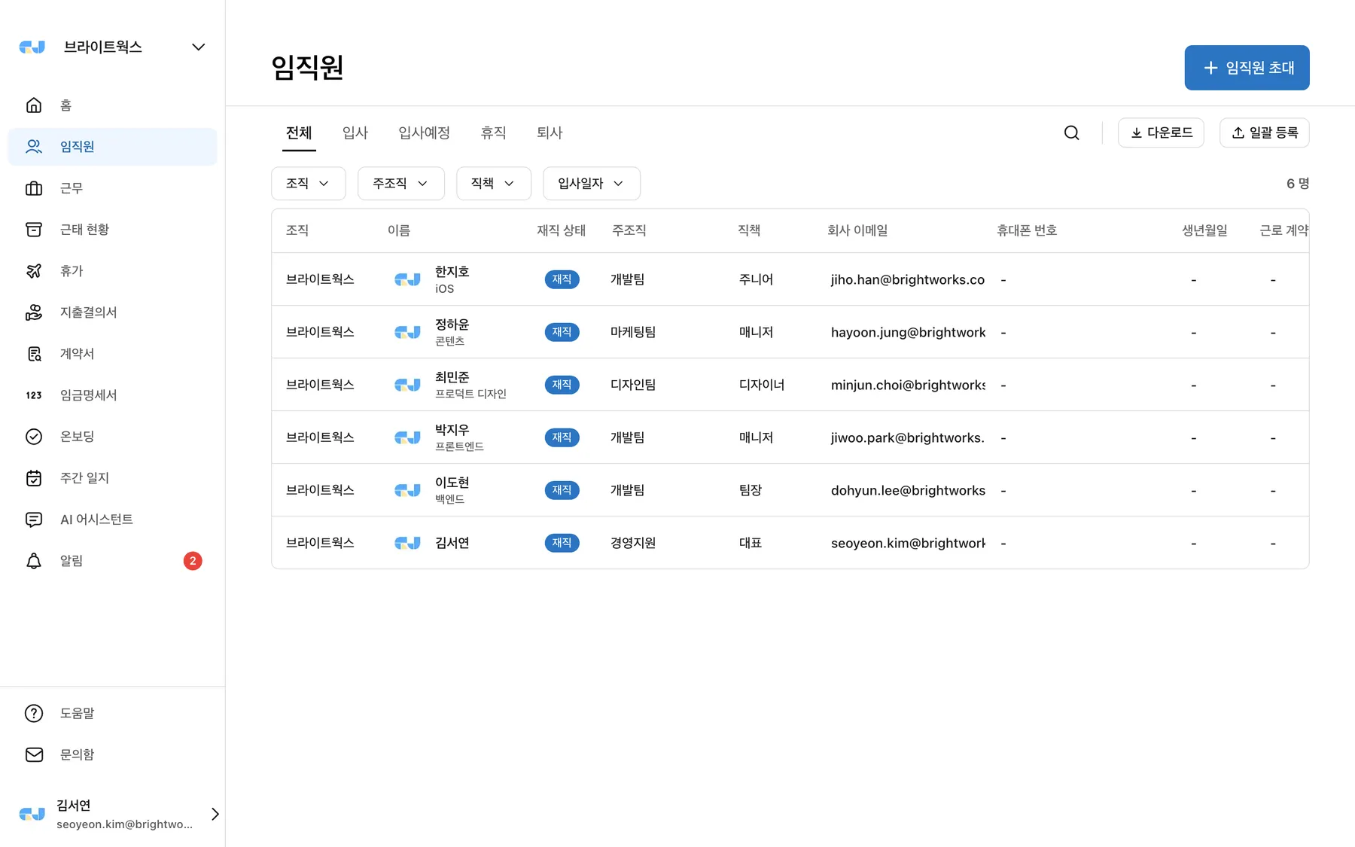The width and height of the screenshot is (1355, 847).
Task: Click 이도현's avatar icon
Action: coord(407,490)
